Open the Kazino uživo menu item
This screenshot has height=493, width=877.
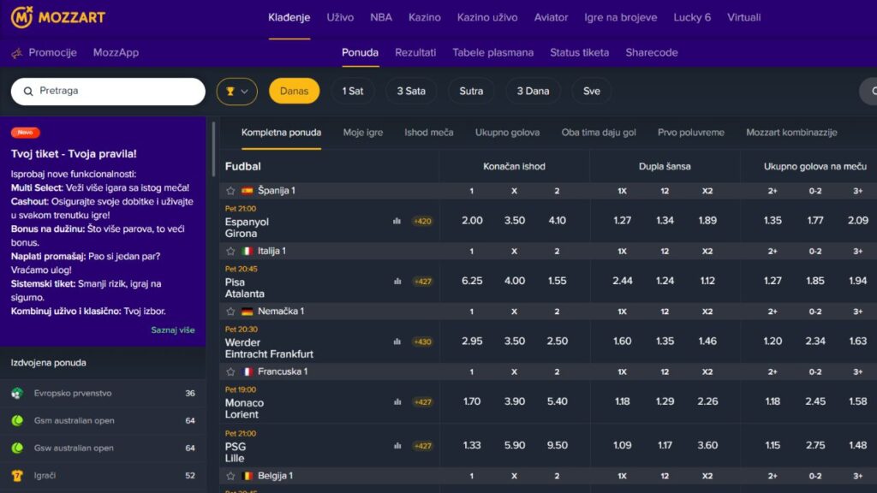pyautogui.click(x=487, y=17)
